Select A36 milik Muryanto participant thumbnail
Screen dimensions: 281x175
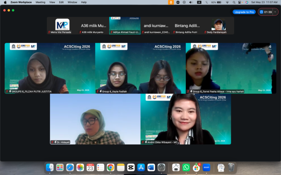click(94, 26)
